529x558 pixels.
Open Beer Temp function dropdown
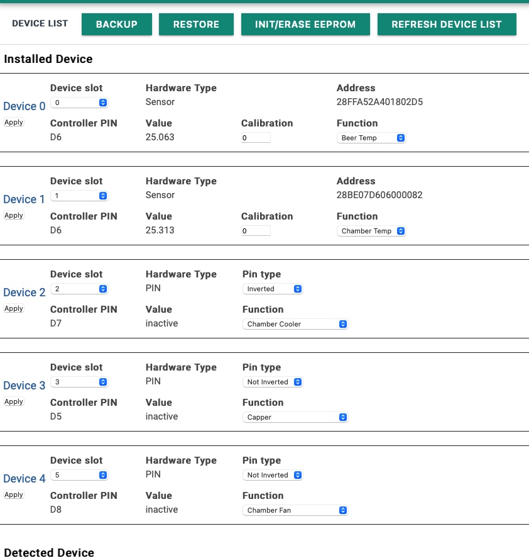pos(371,138)
